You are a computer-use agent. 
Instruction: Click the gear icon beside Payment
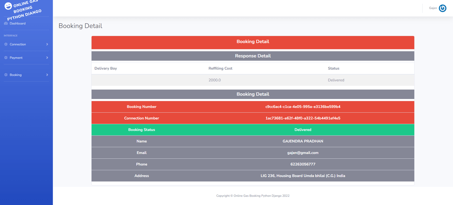click(6, 58)
